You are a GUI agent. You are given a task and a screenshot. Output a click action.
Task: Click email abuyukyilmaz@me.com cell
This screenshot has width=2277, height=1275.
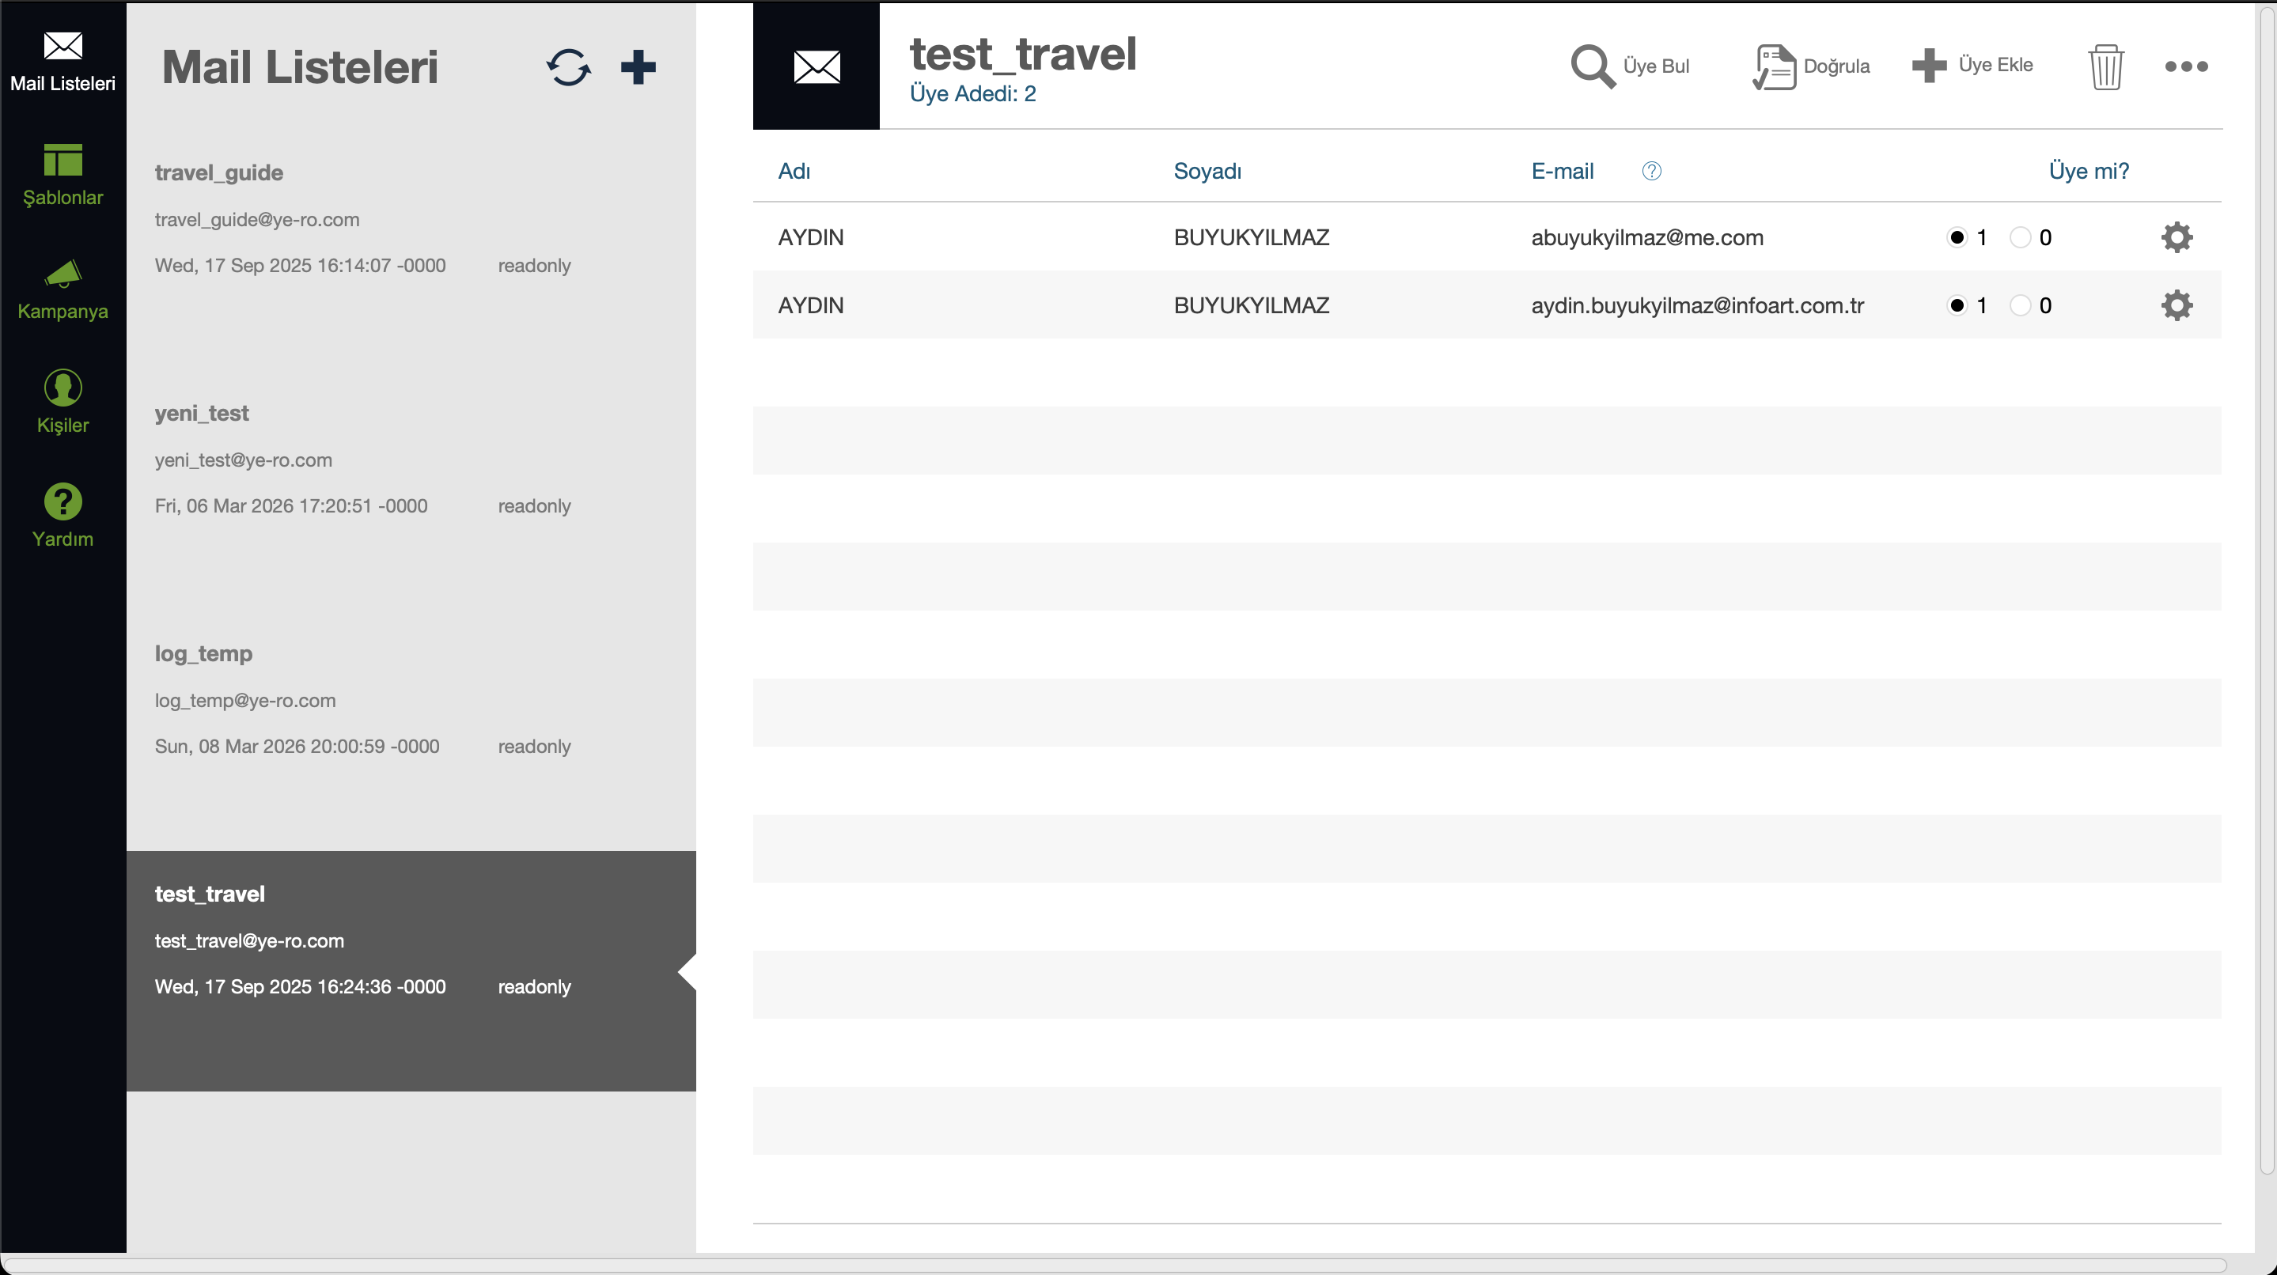coord(1646,238)
